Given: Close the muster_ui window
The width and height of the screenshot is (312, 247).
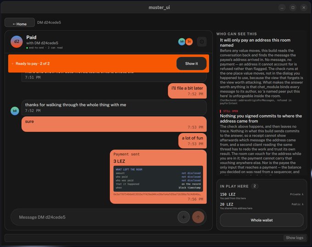Looking at the screenshot, I should click(304, 8).
